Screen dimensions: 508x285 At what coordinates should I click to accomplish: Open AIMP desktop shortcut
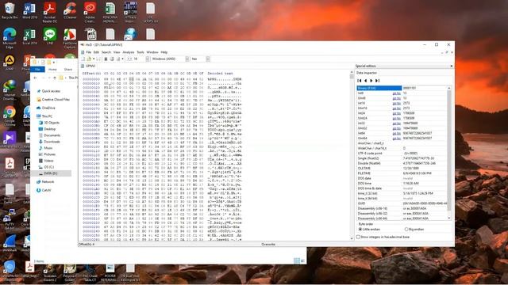[x=10, y=63]
